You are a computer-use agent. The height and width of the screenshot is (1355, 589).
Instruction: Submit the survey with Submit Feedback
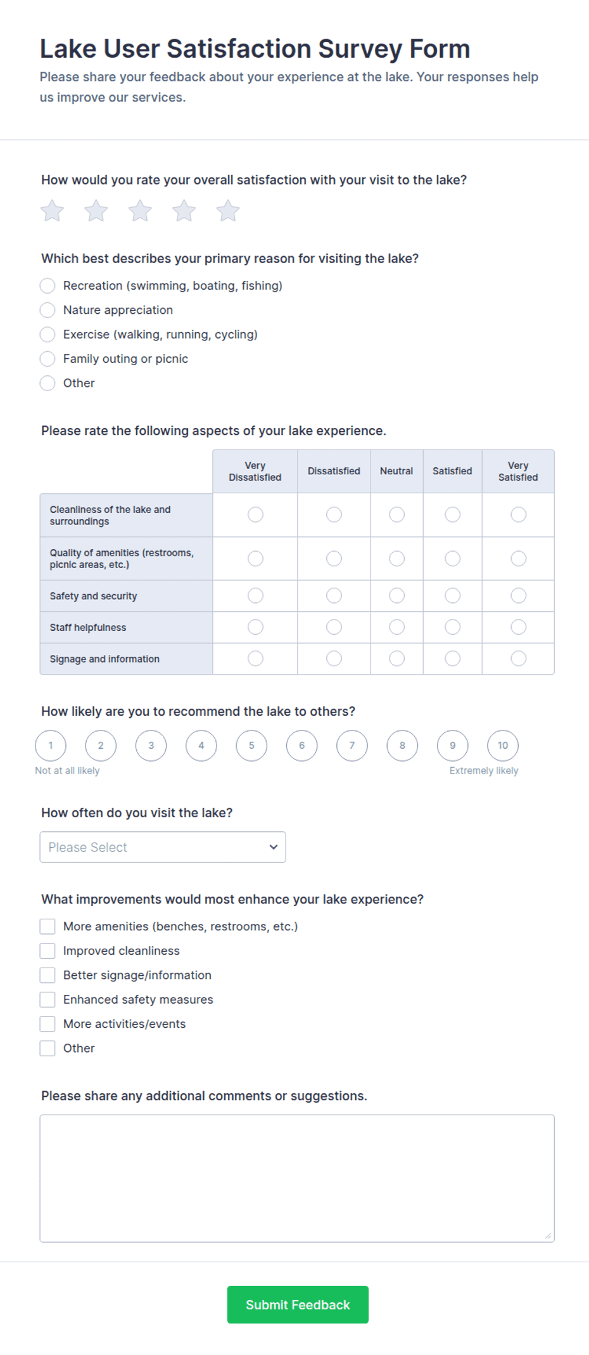[x=298, y=1305]
